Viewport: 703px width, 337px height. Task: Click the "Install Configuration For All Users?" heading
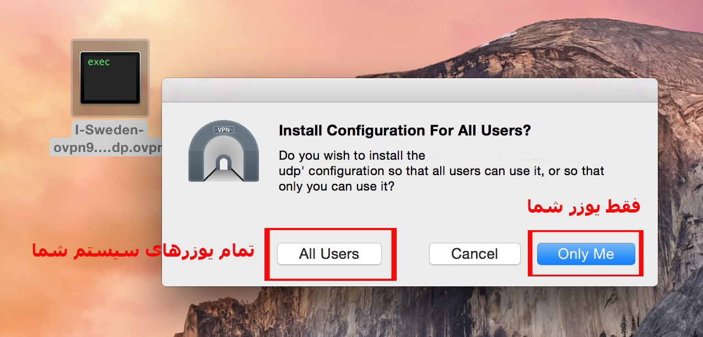tap(405, 131)
